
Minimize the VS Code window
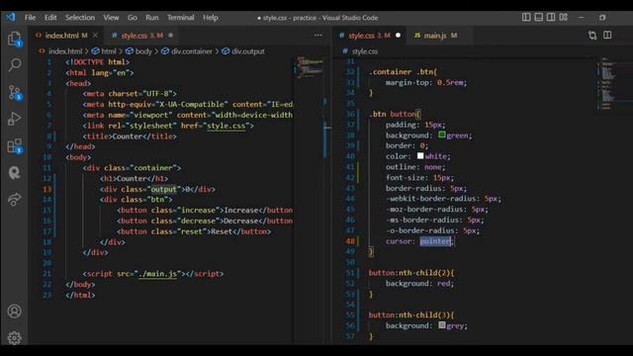coord(582,18)
